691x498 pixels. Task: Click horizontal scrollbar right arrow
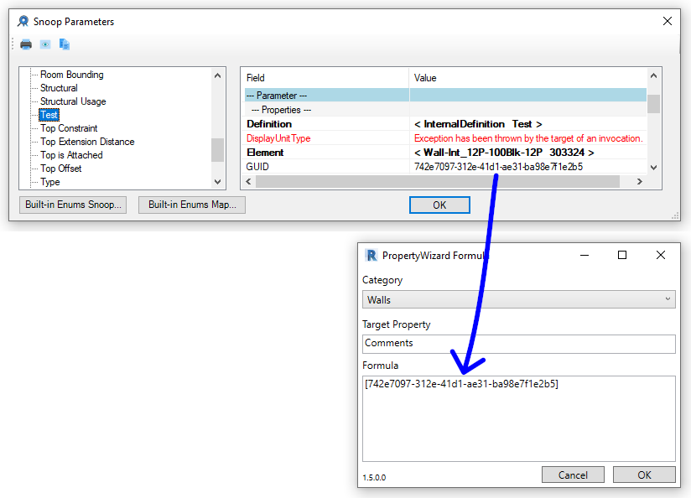pyautogui.click(x=640, y=182)
